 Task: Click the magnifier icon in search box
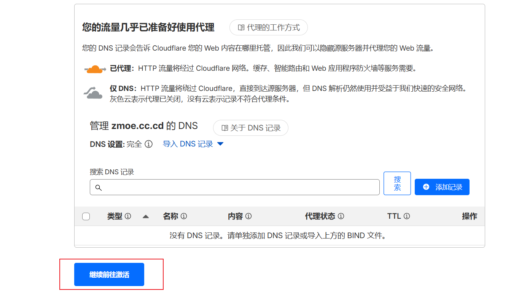(x=98, y=188)
